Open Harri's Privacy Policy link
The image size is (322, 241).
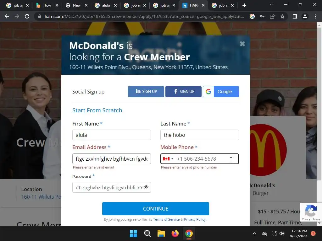(195, 219)
